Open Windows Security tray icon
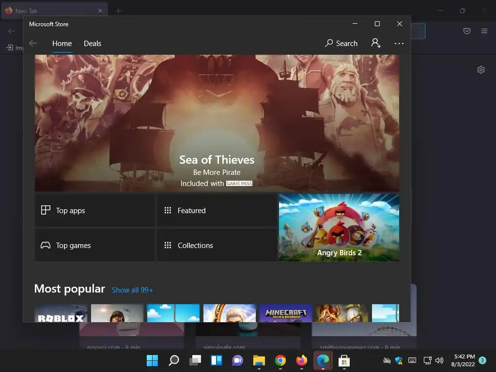This screenshot has width=496, height=372. [399, 360]
